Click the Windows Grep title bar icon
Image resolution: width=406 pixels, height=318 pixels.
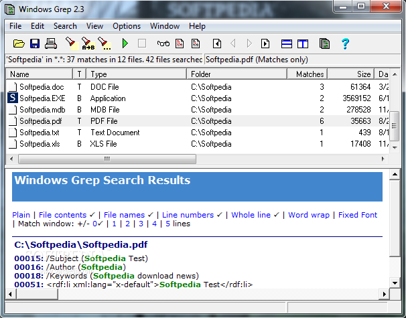(x=10, y=9)
